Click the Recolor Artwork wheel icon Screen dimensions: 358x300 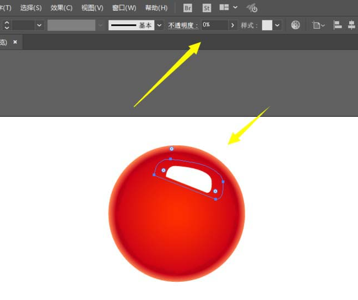[x=295, y=25]
